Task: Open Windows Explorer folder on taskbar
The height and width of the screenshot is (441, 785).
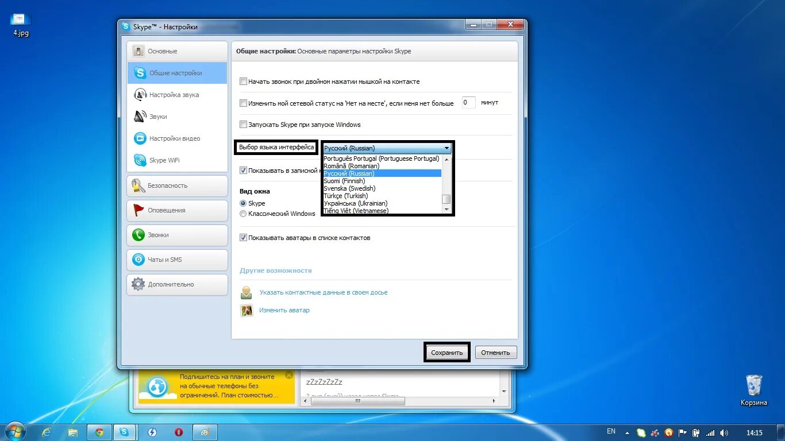Action: click(x=72, y=432)
